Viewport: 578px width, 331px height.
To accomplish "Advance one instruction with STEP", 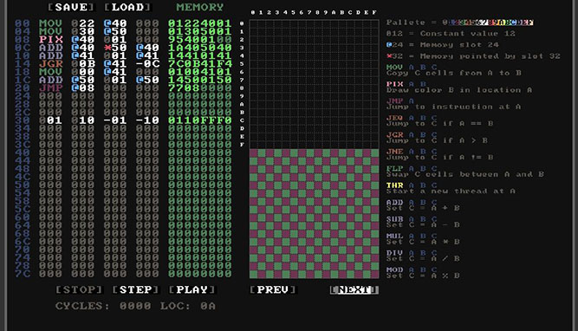I will [136, 289].
